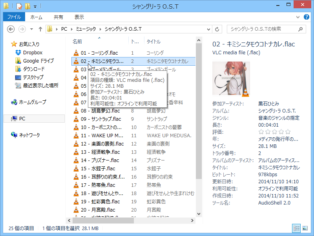Select the VLC cone icon of 01 - コーリング.flac
Viewport: 314px width, 236px height.
(x=75, y=52)
